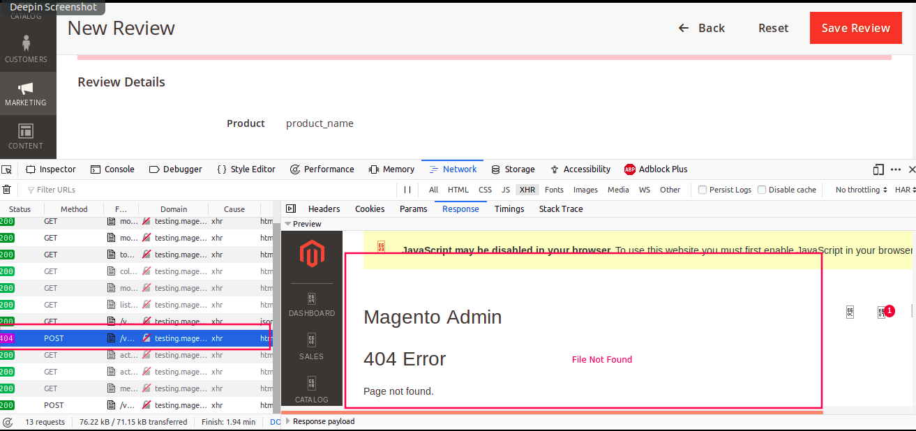Go Back from New Review page

[x=702, y=28]
